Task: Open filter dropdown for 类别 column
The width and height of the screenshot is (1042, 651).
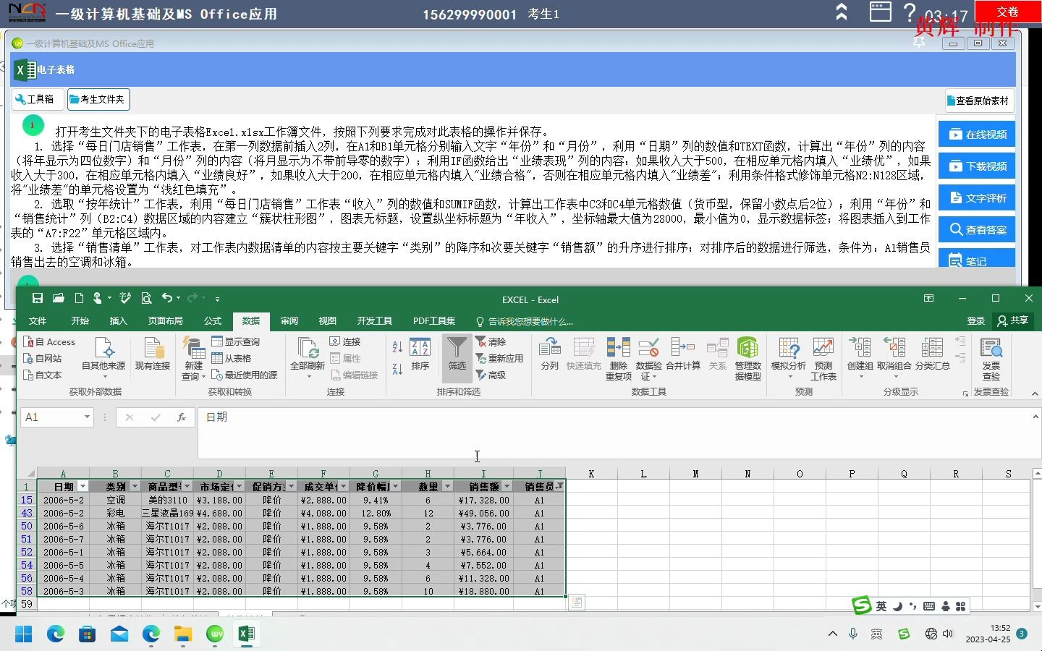Action: 135,487
